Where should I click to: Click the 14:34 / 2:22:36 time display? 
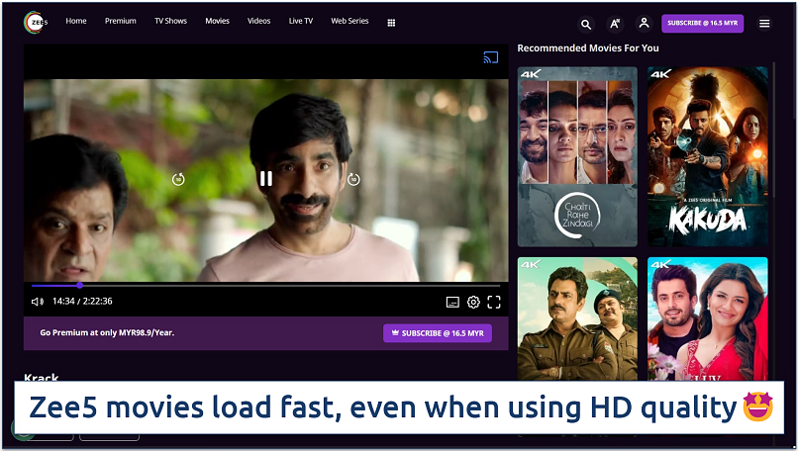[x=82, y=301]
